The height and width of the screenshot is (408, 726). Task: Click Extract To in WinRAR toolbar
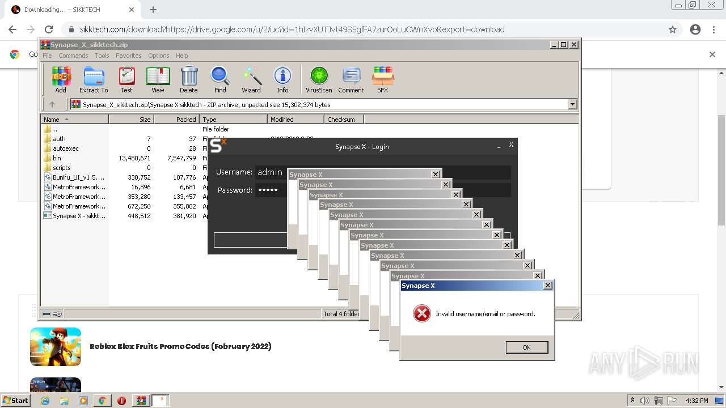point(94,80)
